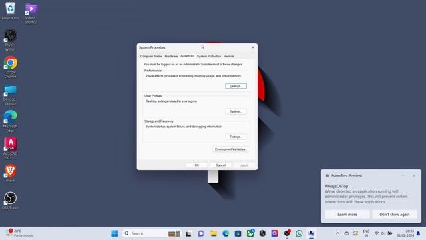Image resolution: width=426 pixels, height=240 pixels.
Task: Select the Advanced tab
Action: coord(187,56)
